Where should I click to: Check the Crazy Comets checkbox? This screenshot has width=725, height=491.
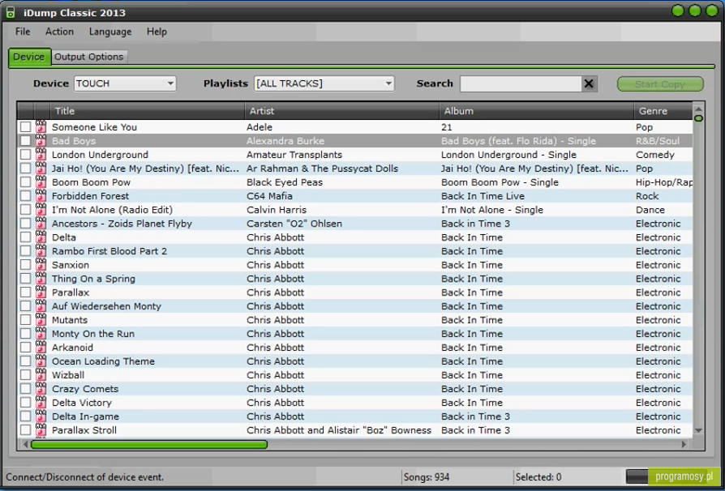pyautogui.click(x=25, y=388)
